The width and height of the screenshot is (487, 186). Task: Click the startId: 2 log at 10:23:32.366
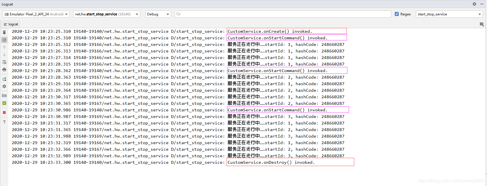pos(286,149)
